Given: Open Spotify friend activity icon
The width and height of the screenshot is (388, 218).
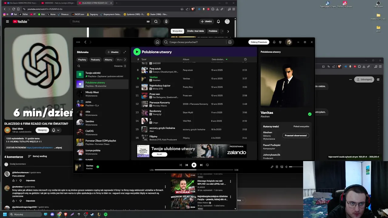Looking at the screenshot, I should 280,42.
